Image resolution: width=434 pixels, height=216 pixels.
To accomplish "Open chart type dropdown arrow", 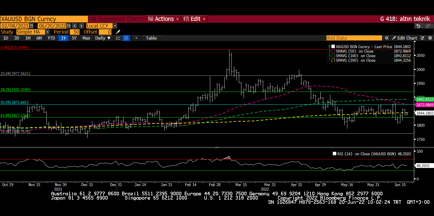I will click(136, 38).
